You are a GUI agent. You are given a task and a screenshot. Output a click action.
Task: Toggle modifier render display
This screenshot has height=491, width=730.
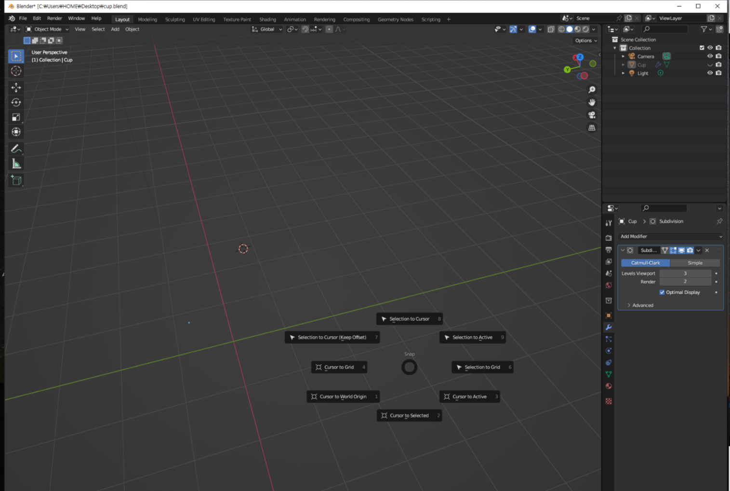point(690,250)
